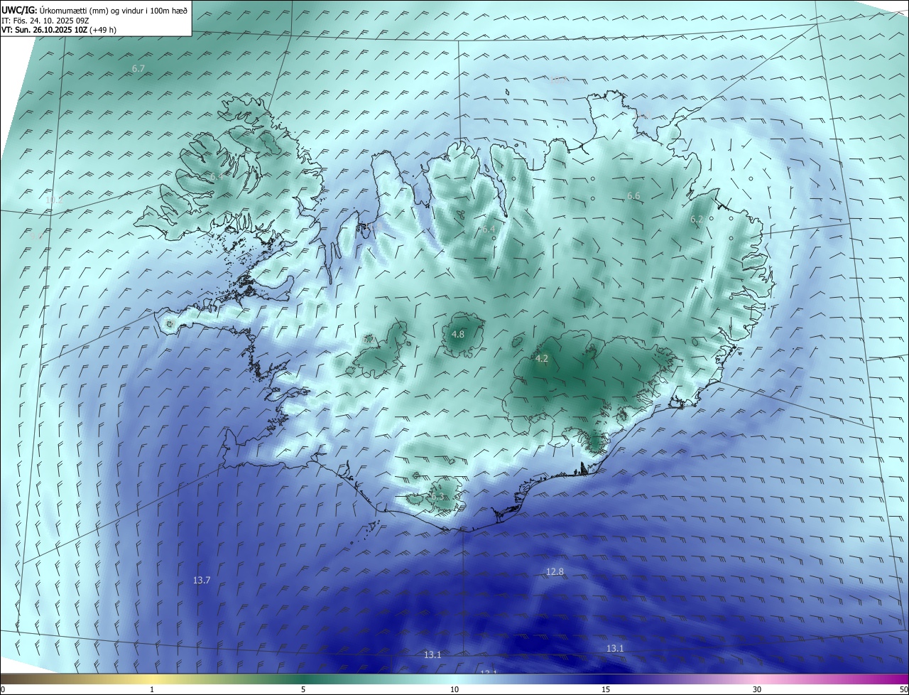Screen dimensions: 909x695
Task: Click the 'IT: Fös. 24. 10. 2025 09Z' line
Action: tap(45, 21)
